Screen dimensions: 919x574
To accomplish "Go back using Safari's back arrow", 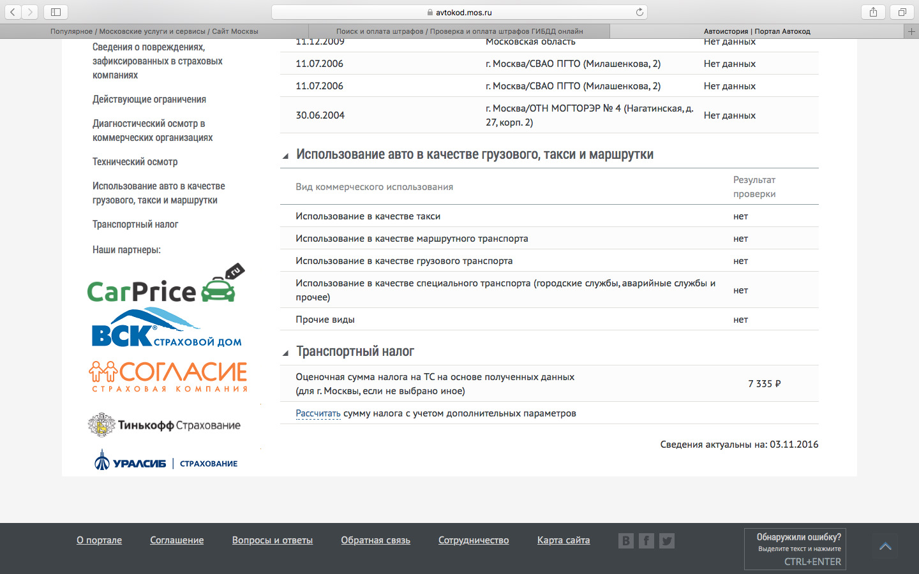I will pyautogui.click(x=13, y=12).
